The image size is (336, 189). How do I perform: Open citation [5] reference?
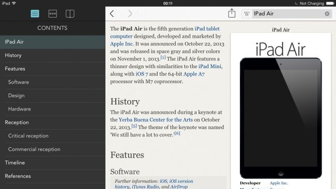(134, 126)
